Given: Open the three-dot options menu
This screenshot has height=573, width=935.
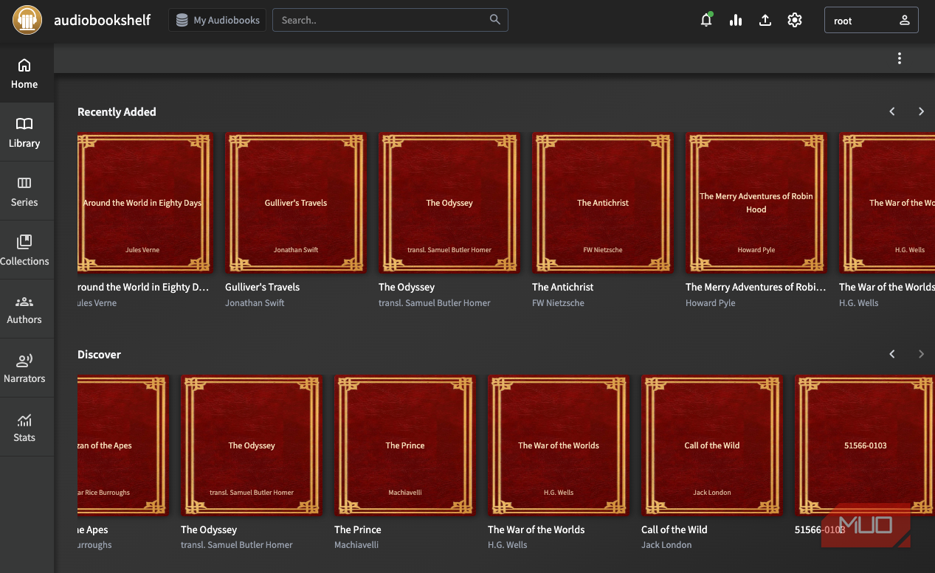Looking at the screenshot, I should click(899, 58).
